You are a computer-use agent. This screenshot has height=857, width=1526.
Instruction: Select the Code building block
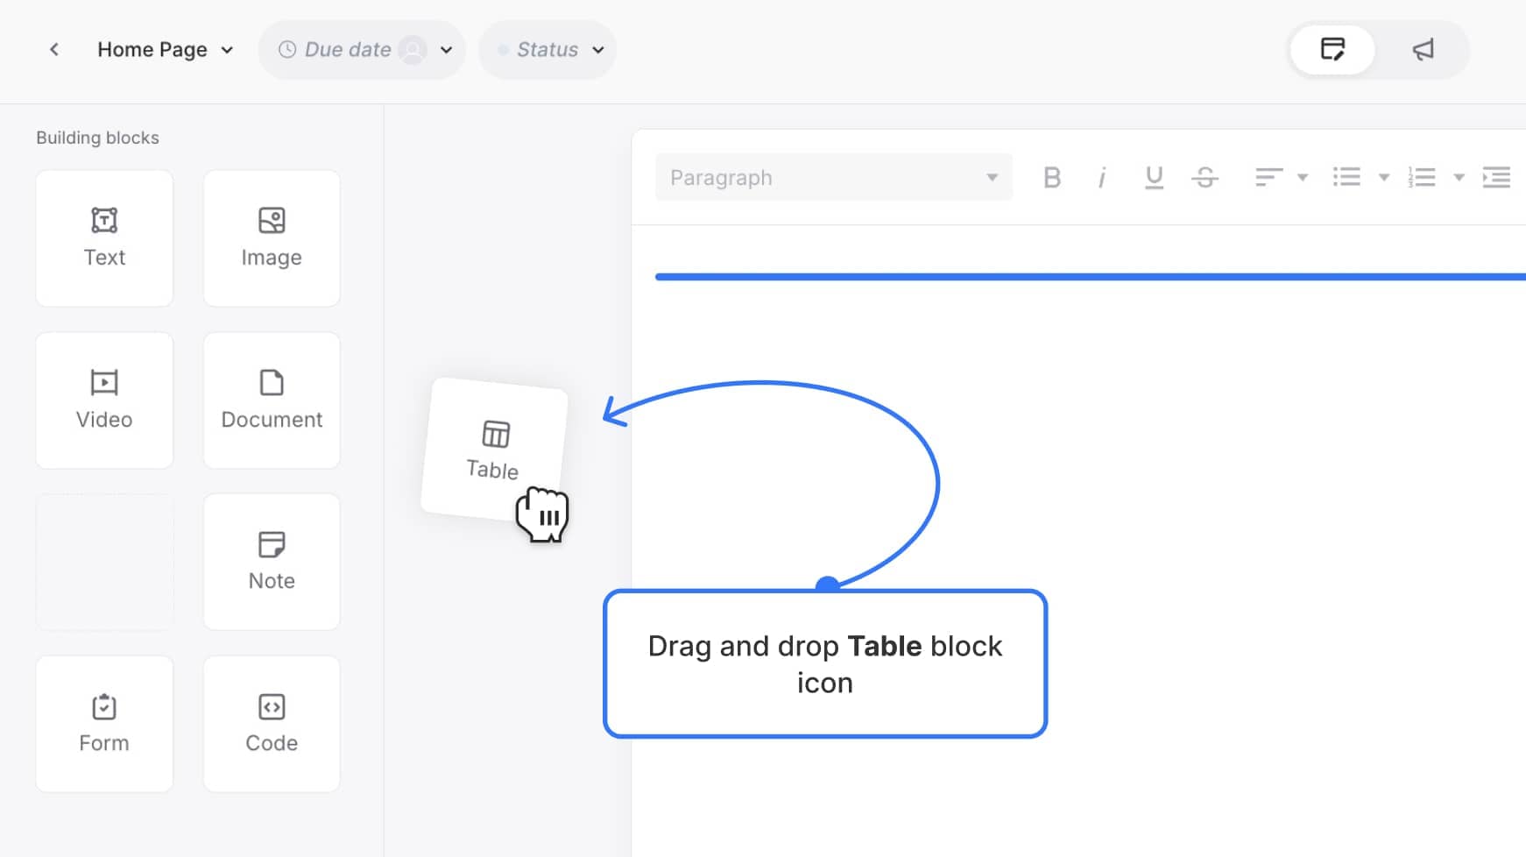[x=272, y=724]
